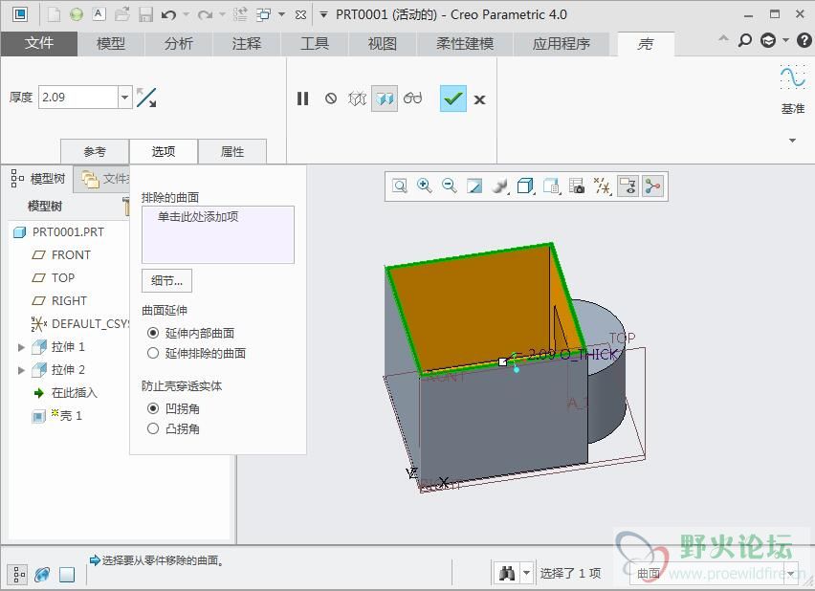Collapse the ribbon with the up arrow
The image size is (815, 591).
(x=723, y=38)
